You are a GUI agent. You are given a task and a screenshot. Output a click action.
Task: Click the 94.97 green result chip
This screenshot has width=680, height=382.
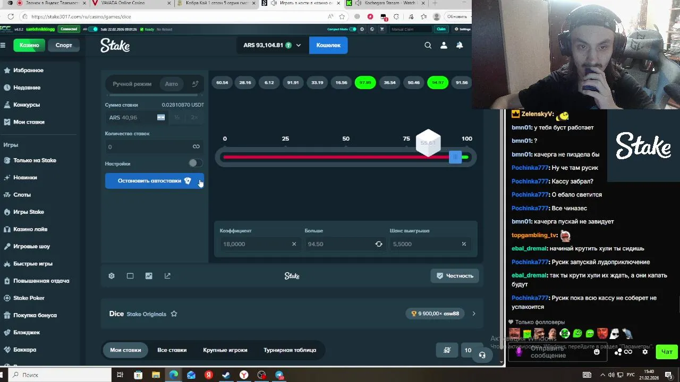tap(438, 82)
